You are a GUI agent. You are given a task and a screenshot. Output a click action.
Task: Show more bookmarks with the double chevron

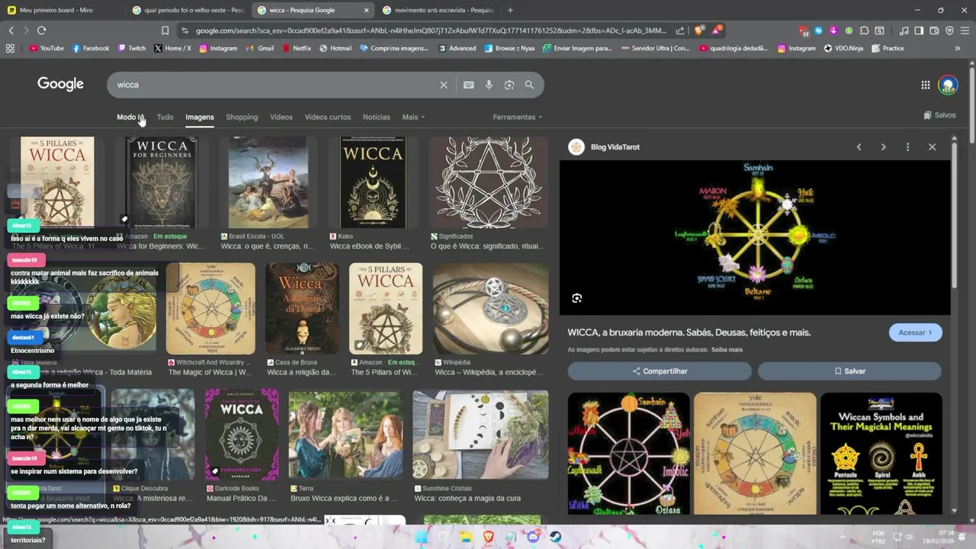(x=958, y=48)
